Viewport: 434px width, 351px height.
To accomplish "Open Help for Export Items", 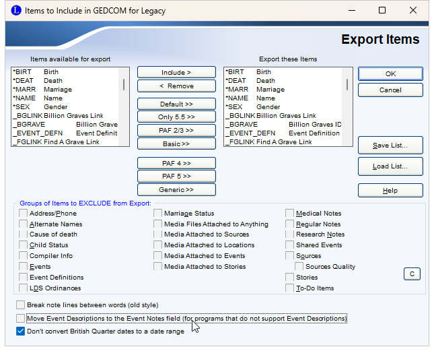I will click(x=390, y=191).
